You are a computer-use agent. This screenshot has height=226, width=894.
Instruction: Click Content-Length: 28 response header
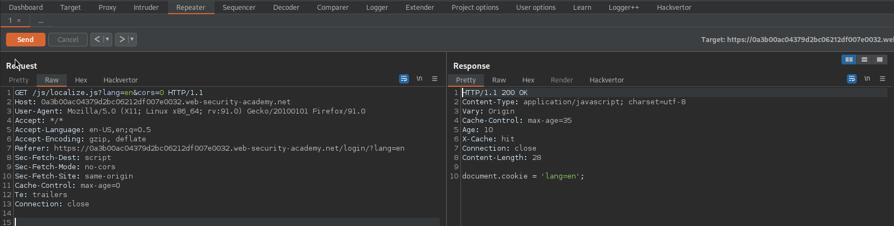[501, 158]
